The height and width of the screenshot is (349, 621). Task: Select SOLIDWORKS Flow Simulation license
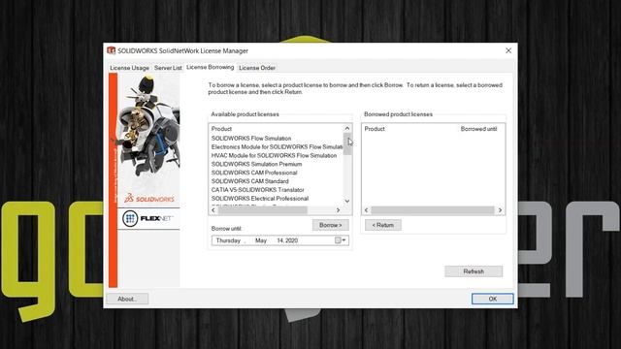(251, 138)
